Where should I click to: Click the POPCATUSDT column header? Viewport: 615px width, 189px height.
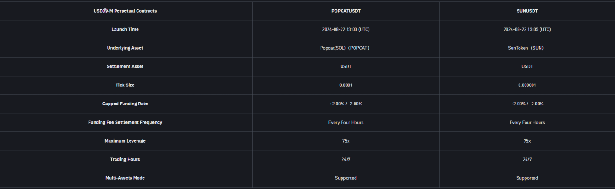pyautogui.click(x=346, y=11)
